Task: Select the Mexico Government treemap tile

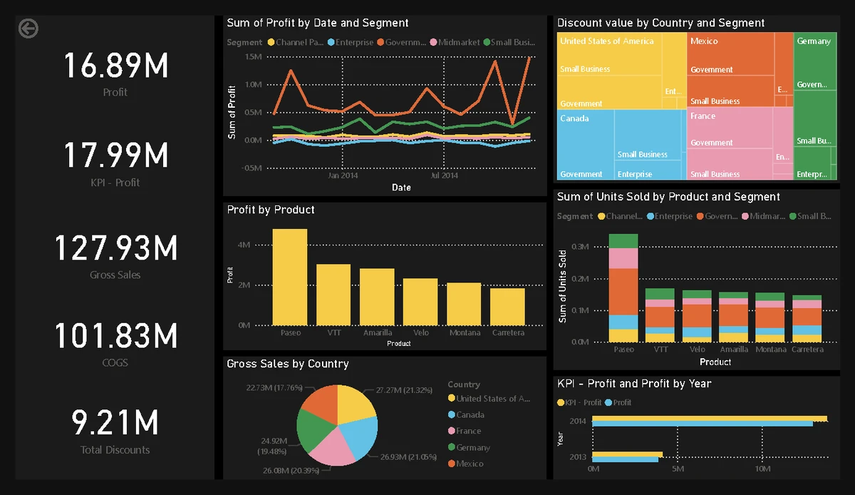Action: (731, 54)
